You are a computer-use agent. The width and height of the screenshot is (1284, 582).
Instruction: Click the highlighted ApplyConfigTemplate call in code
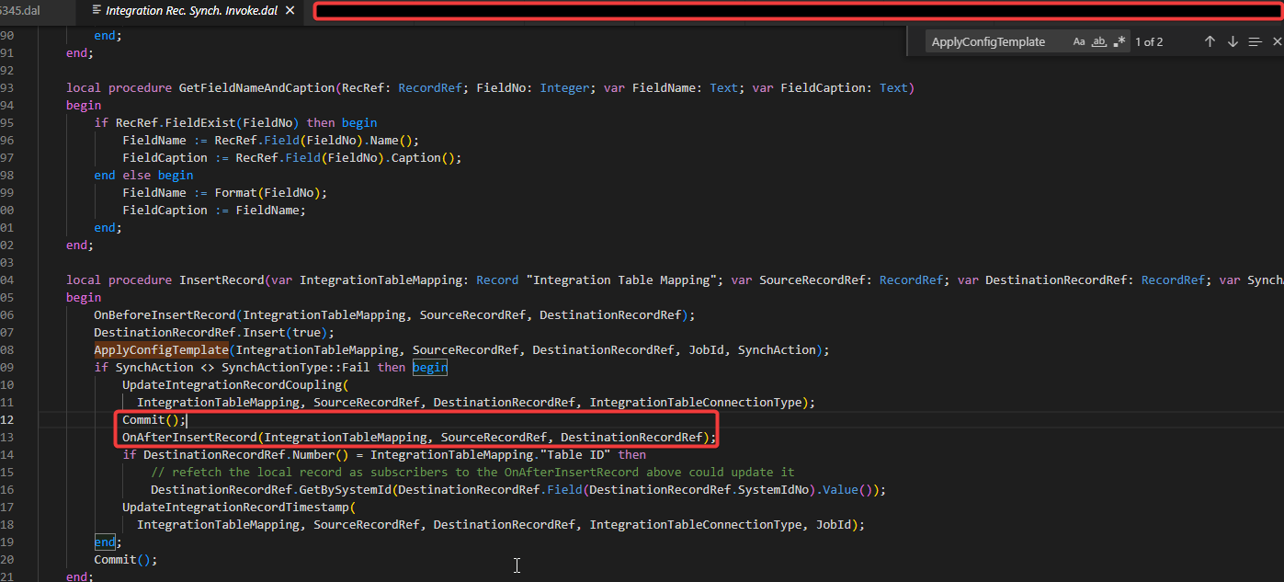(161, 349)
